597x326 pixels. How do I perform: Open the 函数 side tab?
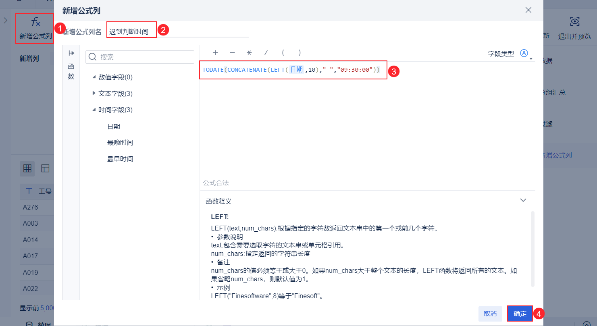pos(71,71)
